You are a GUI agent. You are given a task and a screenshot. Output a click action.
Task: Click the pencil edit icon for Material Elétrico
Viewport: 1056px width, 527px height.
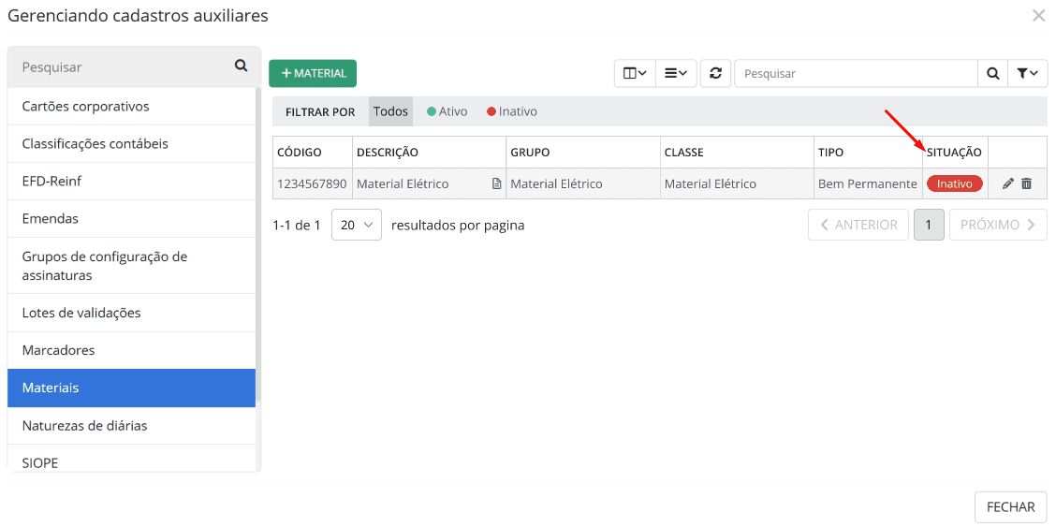click(1007, 184)
